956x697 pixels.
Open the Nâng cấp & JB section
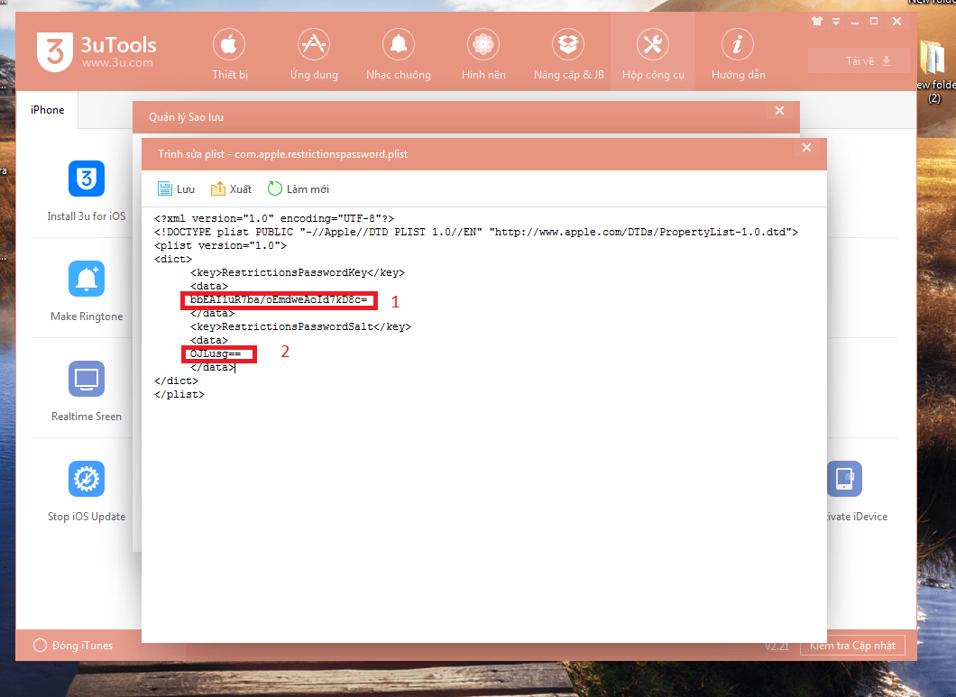coord(568,54)
